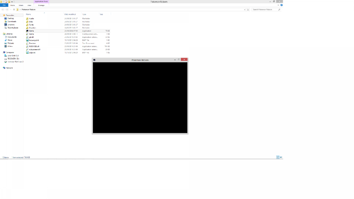Select Downloads in Favourites sidebar
The width and height of the screenshot is (354, 199).
click(12, 22)
